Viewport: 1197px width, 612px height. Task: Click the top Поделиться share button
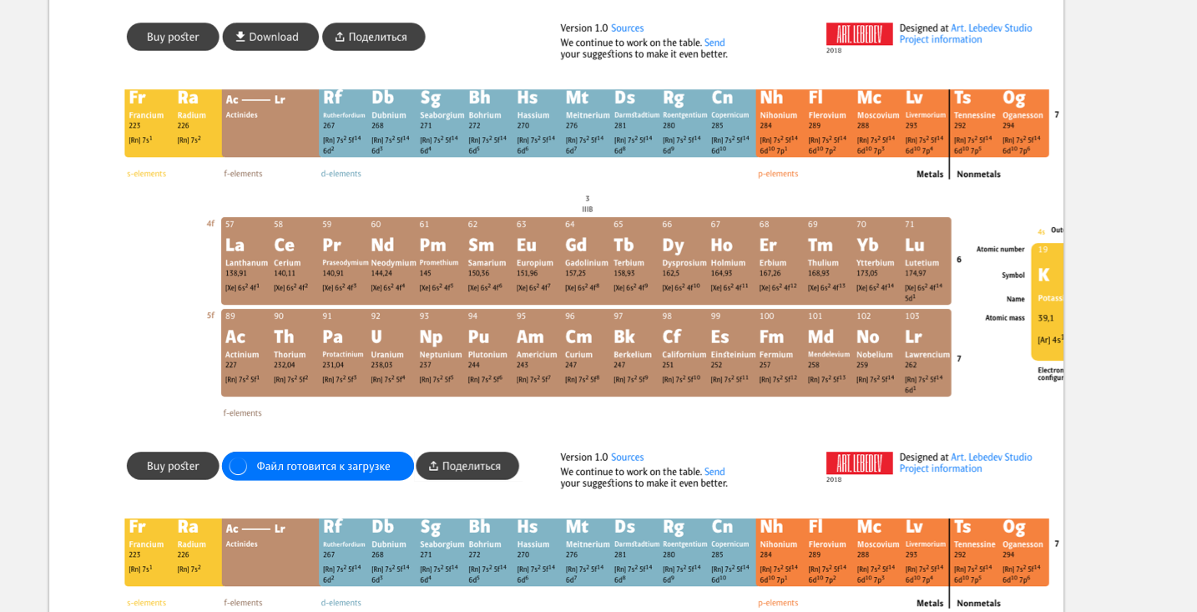(x=373, y=37)
